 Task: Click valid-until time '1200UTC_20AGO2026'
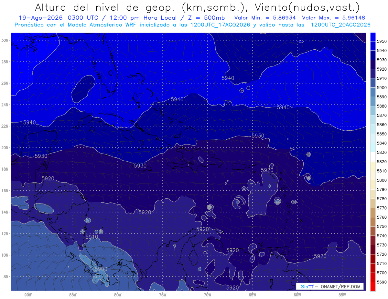pos(340,25)
